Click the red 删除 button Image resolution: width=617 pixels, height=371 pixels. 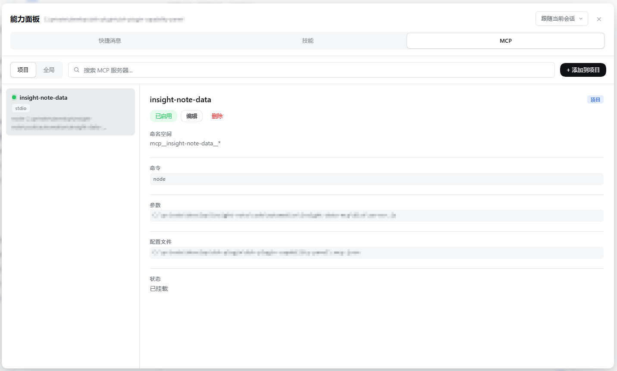(217, 116)
